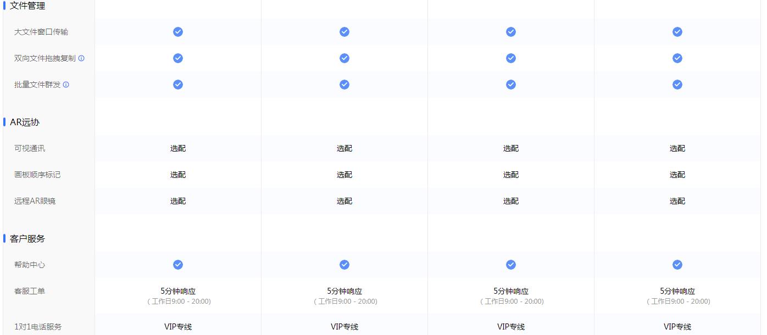Click 大文件窗口传输 checkmark in last plan column

click(677, 32)
